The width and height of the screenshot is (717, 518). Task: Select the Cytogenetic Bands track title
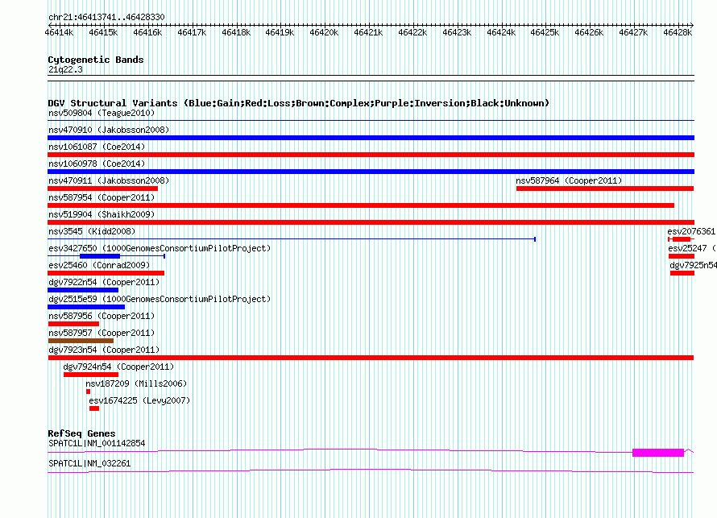point(96,60)
